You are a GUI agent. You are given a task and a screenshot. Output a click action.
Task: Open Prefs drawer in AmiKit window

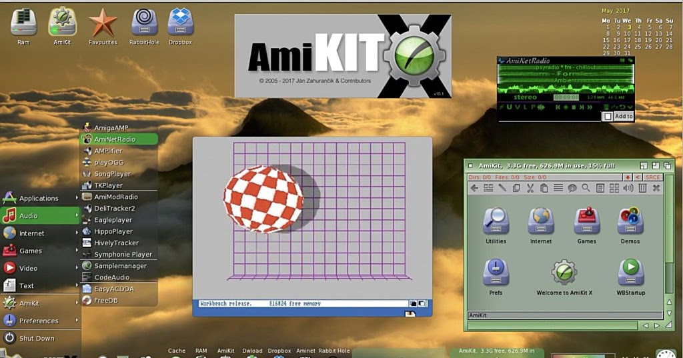point(496,277)
